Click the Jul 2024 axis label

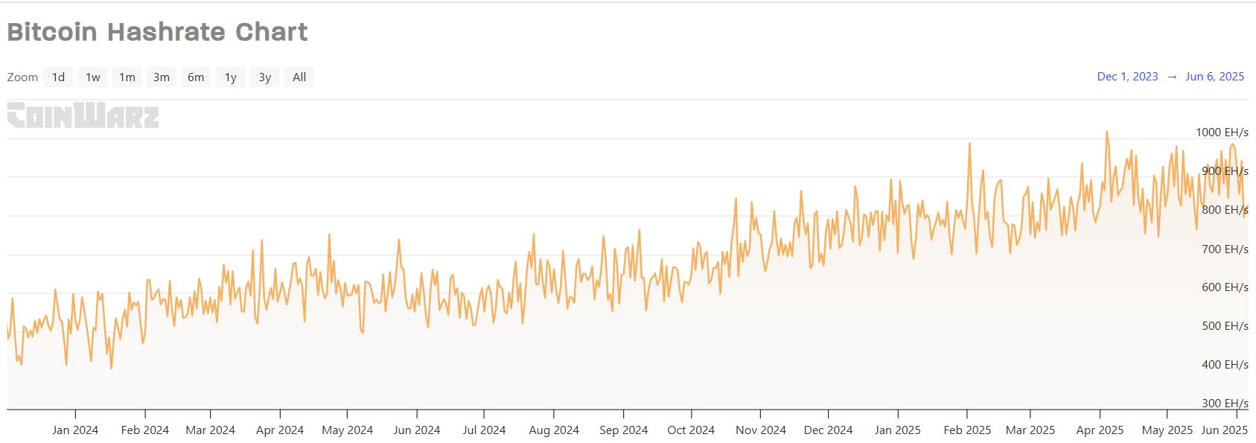coord(484,430)
